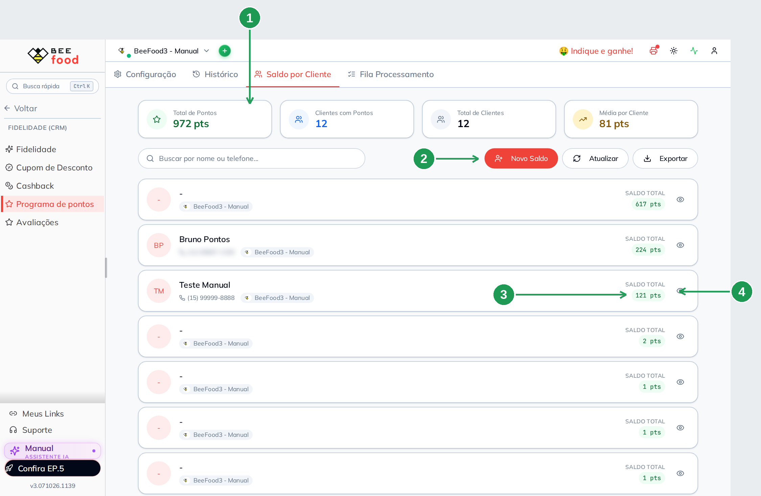Click the Novo Saldo button
The image size is (761, 496).
[x=521, y=158]
